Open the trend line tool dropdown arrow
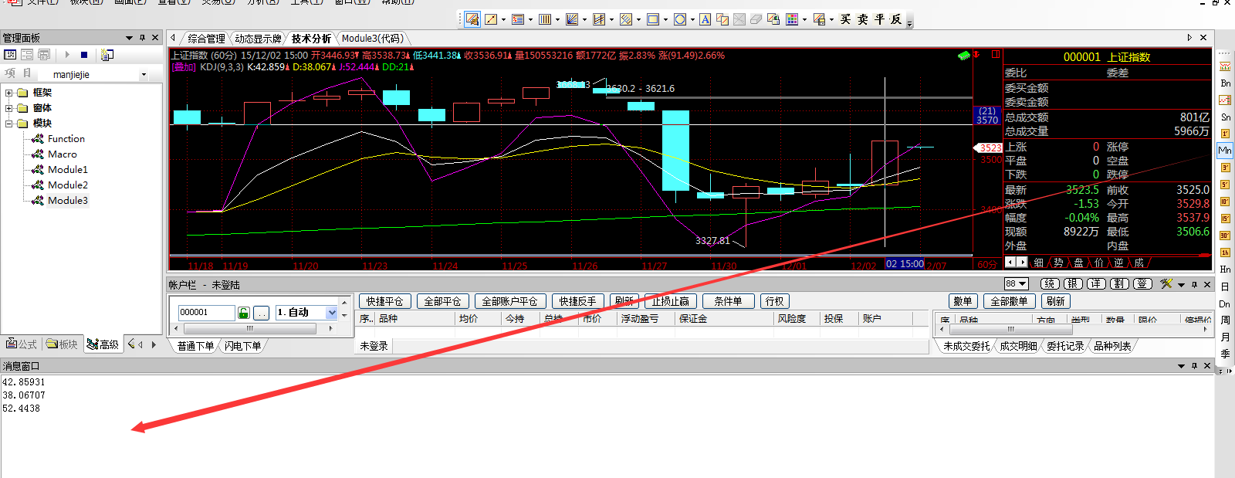This screenshot has width=1235, height=478. 503,19
